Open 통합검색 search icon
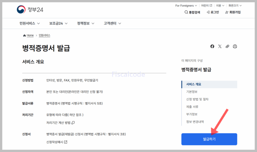 tap(186, 12)
